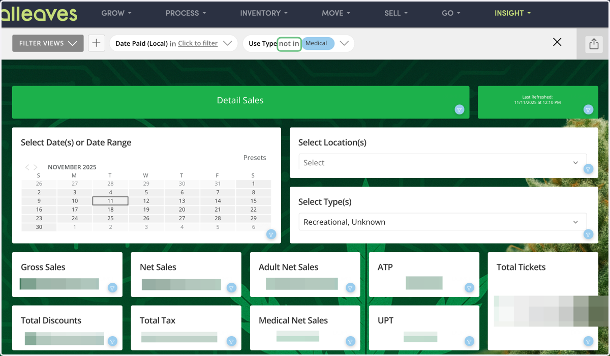Open the MOVE menu

pyautogui.click(x=337, y=13)
